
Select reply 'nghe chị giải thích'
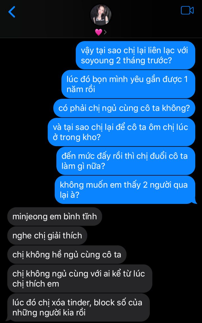47,235
